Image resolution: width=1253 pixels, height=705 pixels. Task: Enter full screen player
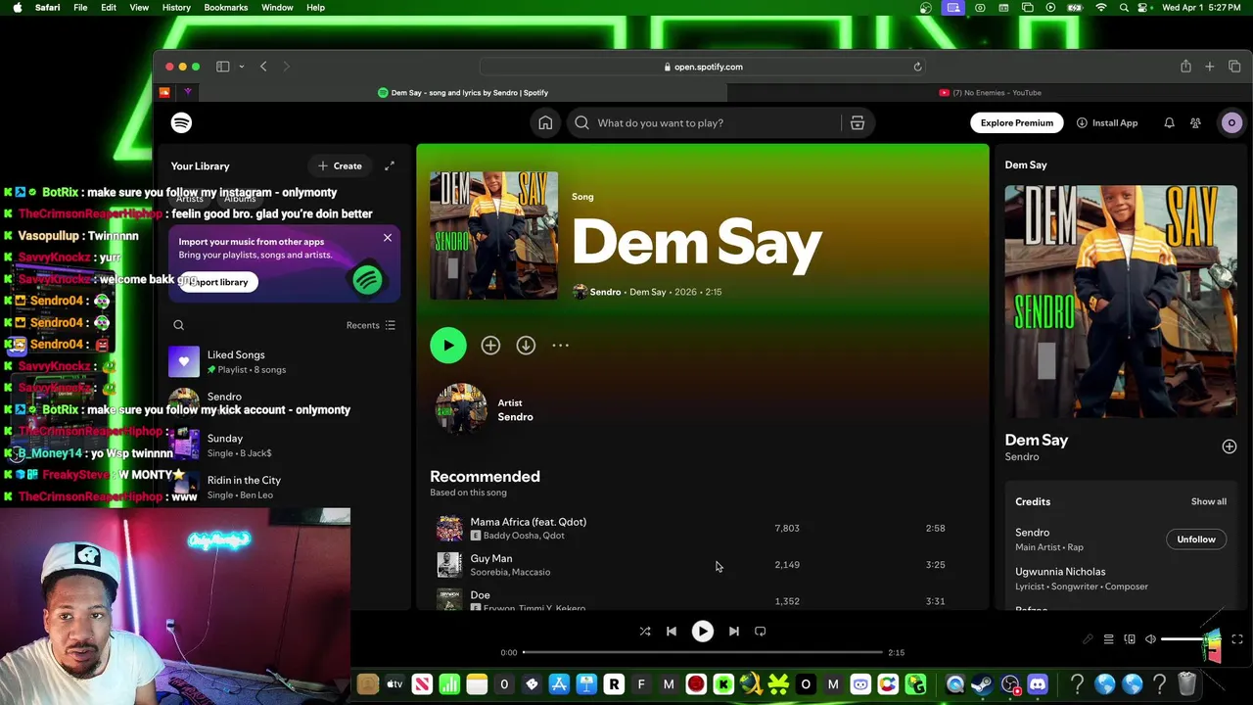(x=1236, y=639)
